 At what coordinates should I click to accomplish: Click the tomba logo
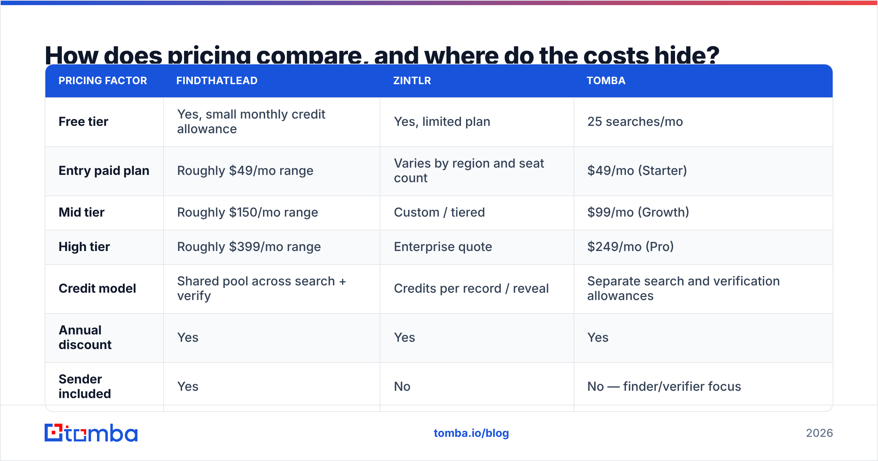(x=91, y=433)
